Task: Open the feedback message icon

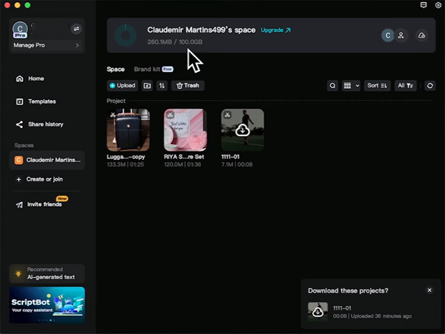Action: click(x=424, y=5)
